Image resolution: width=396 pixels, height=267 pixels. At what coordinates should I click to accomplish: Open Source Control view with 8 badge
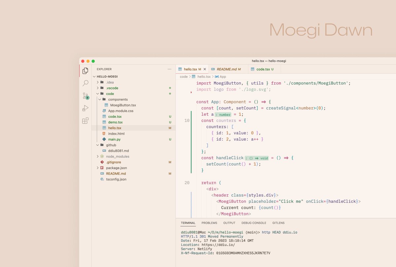tap(85, 96)
